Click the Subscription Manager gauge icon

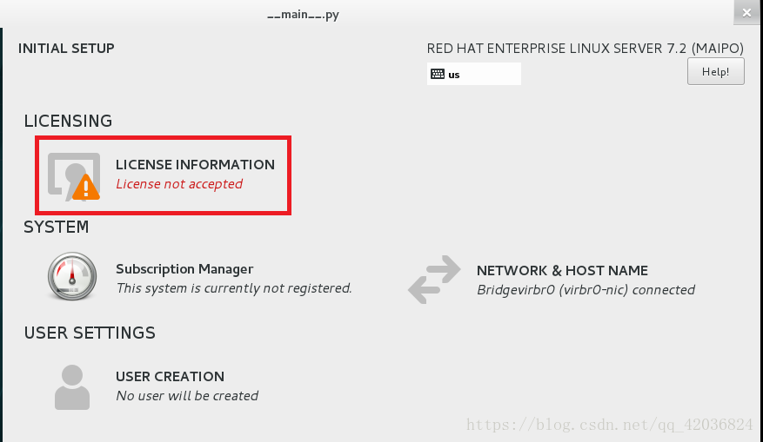click(72, 276)
